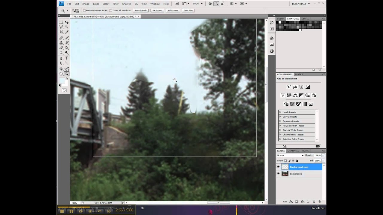Viewport: 383px width, 215px height.
Task: Select the Path Selection tool
Action: [61, 63]
